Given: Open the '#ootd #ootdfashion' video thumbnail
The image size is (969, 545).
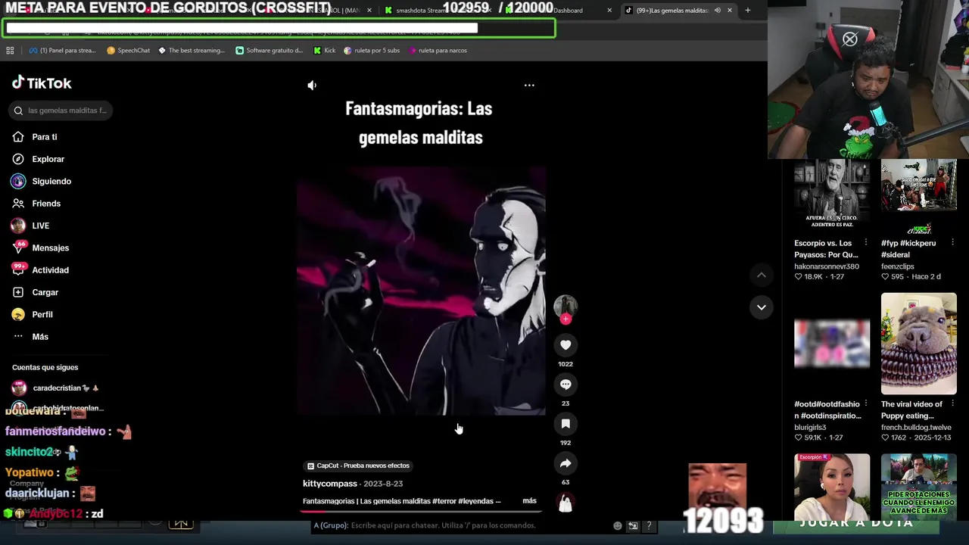Looking at the screenshot, I should click(832, 343).
